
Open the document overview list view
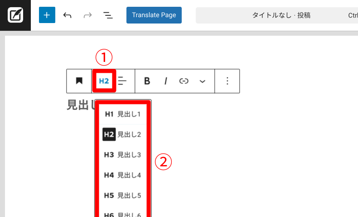coord(108,15)
